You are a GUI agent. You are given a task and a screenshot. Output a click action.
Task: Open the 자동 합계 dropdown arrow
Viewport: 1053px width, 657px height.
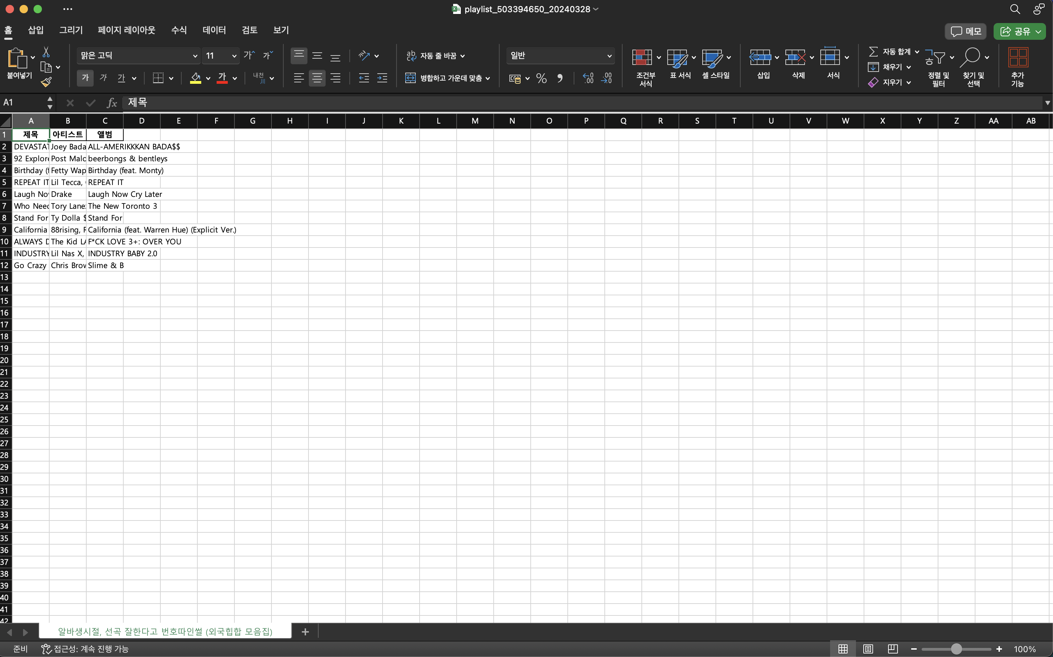[917, 52]
